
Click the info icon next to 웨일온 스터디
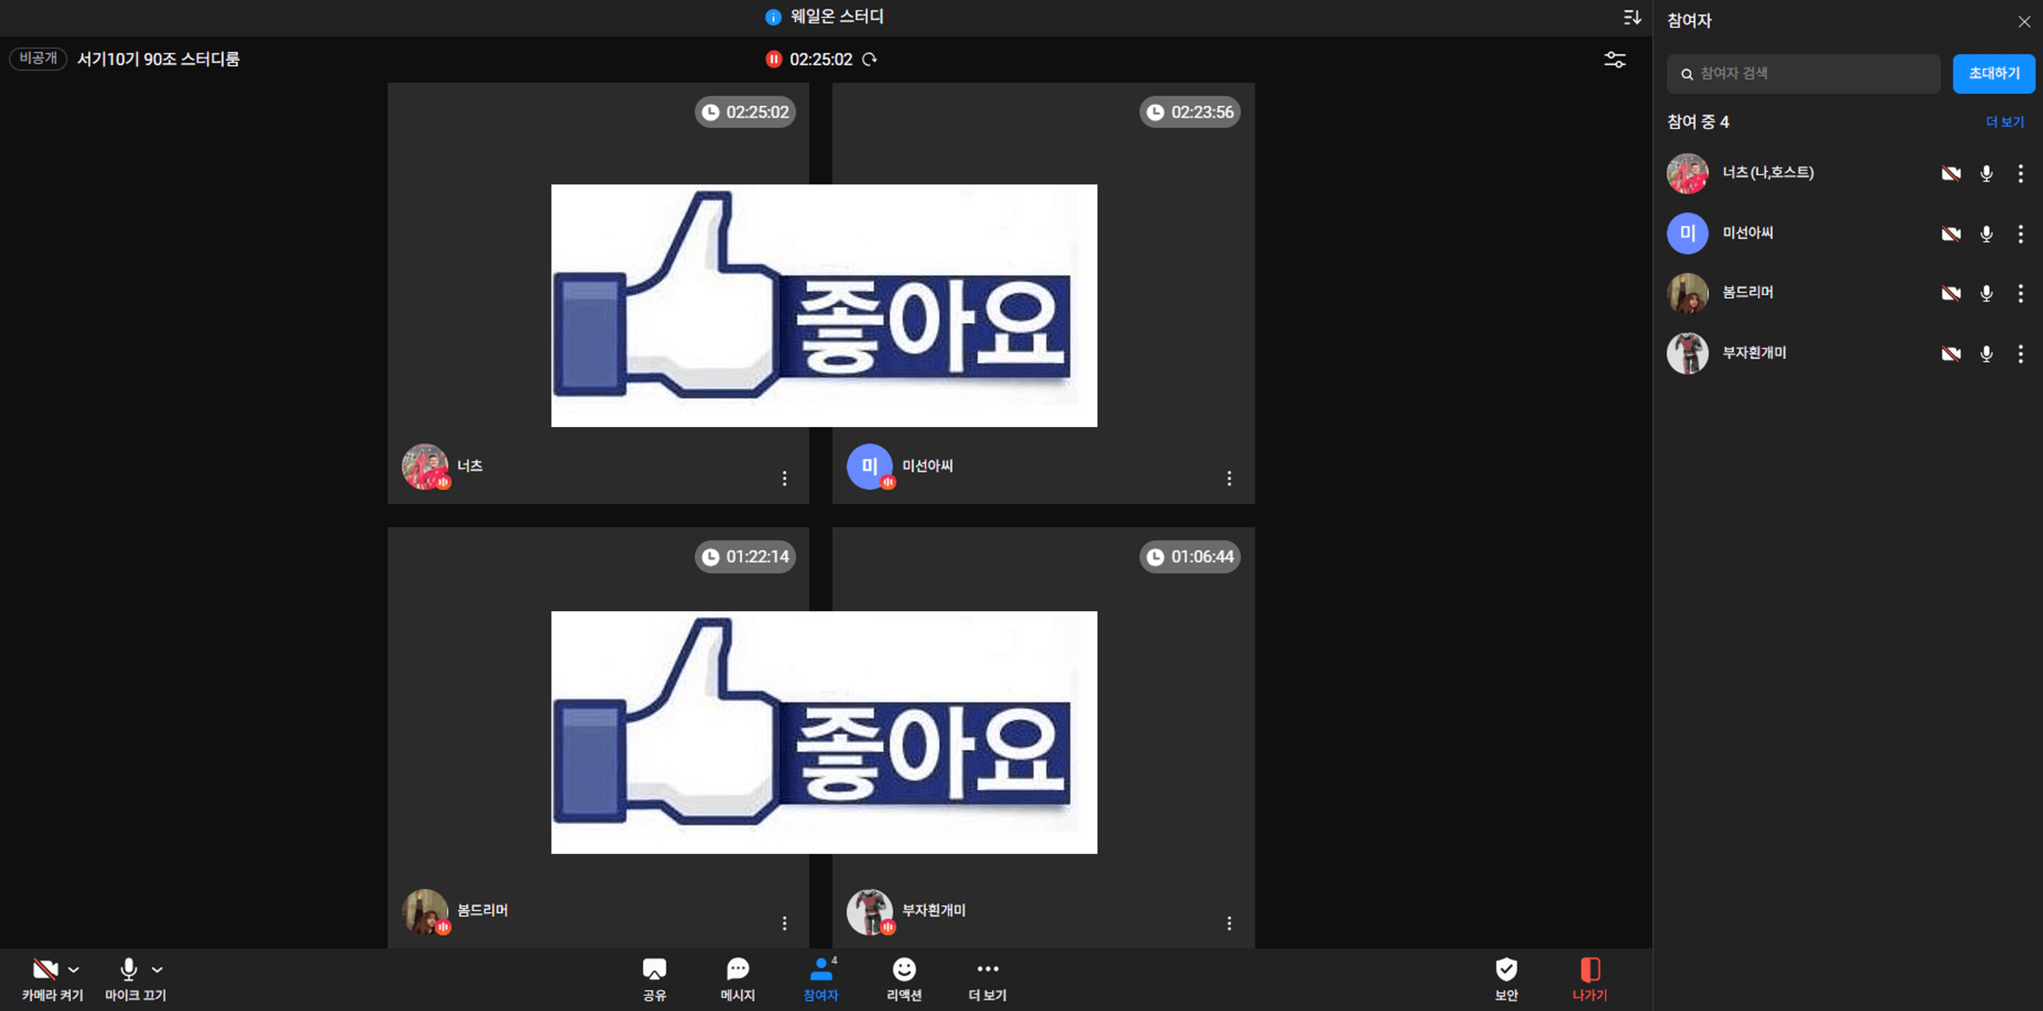pyautogui.click(x=773, y=18)
